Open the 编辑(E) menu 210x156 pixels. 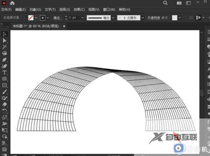click(20, 9)
